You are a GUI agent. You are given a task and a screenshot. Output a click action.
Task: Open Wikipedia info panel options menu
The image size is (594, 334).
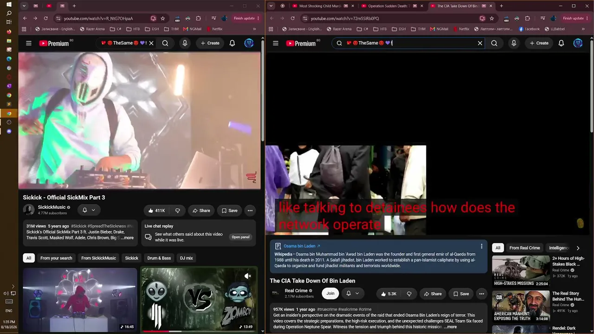tap(482, 246)
